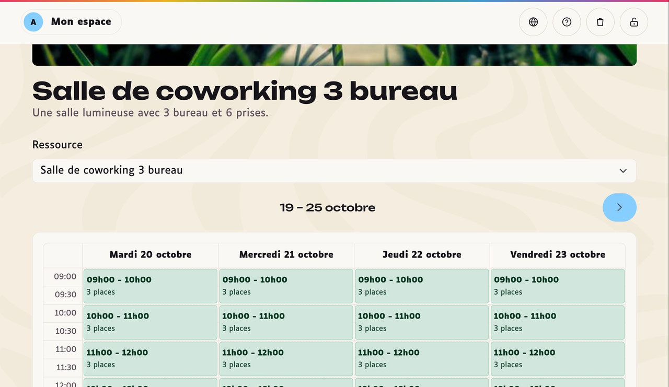The height and width of the screenshot is (387, 669).
Task: Pick the 10h00 - 11h00 slot on Mercredi 21
Action: pyautogui.click(x=286, y=322)
